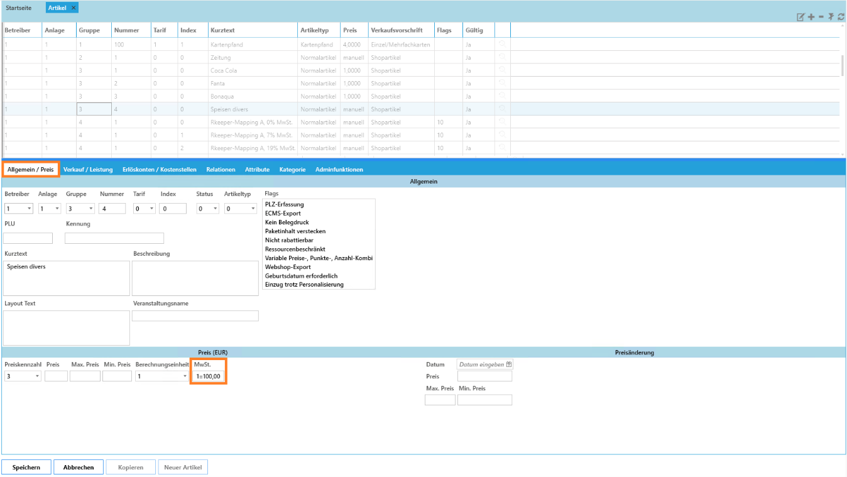This screenshot has height=477, width=847.
Task: Sort by the Preis column header
Action: click(354, 30)
